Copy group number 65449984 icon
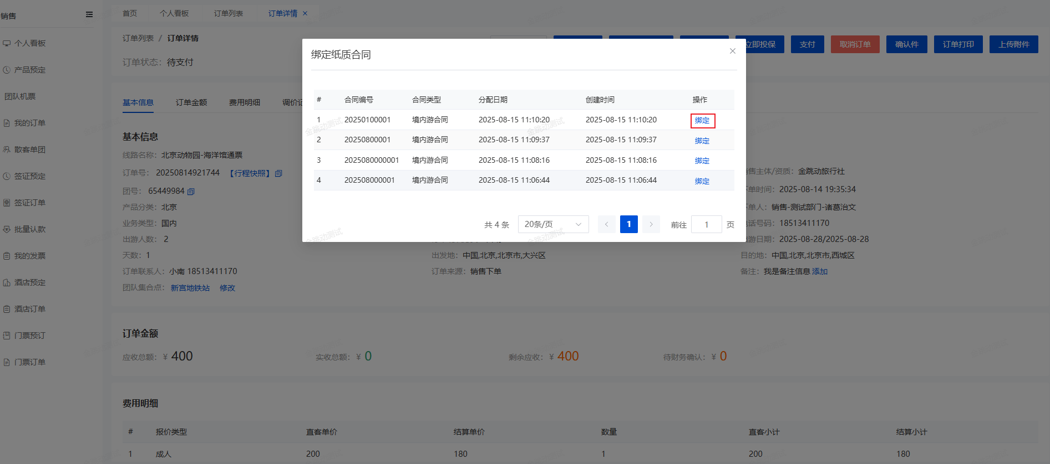Image resolution: width=1050 pixels, height=464 pixels. [191, 192]
